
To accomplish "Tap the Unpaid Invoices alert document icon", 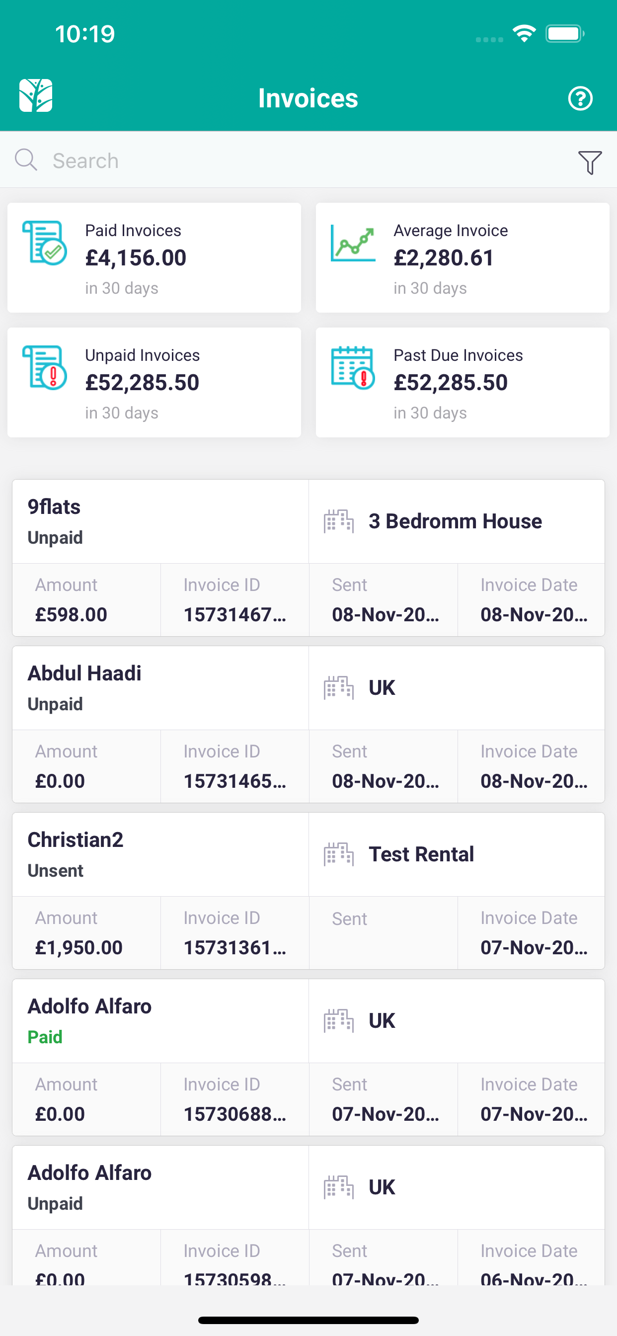I will (x=44, y=368).
